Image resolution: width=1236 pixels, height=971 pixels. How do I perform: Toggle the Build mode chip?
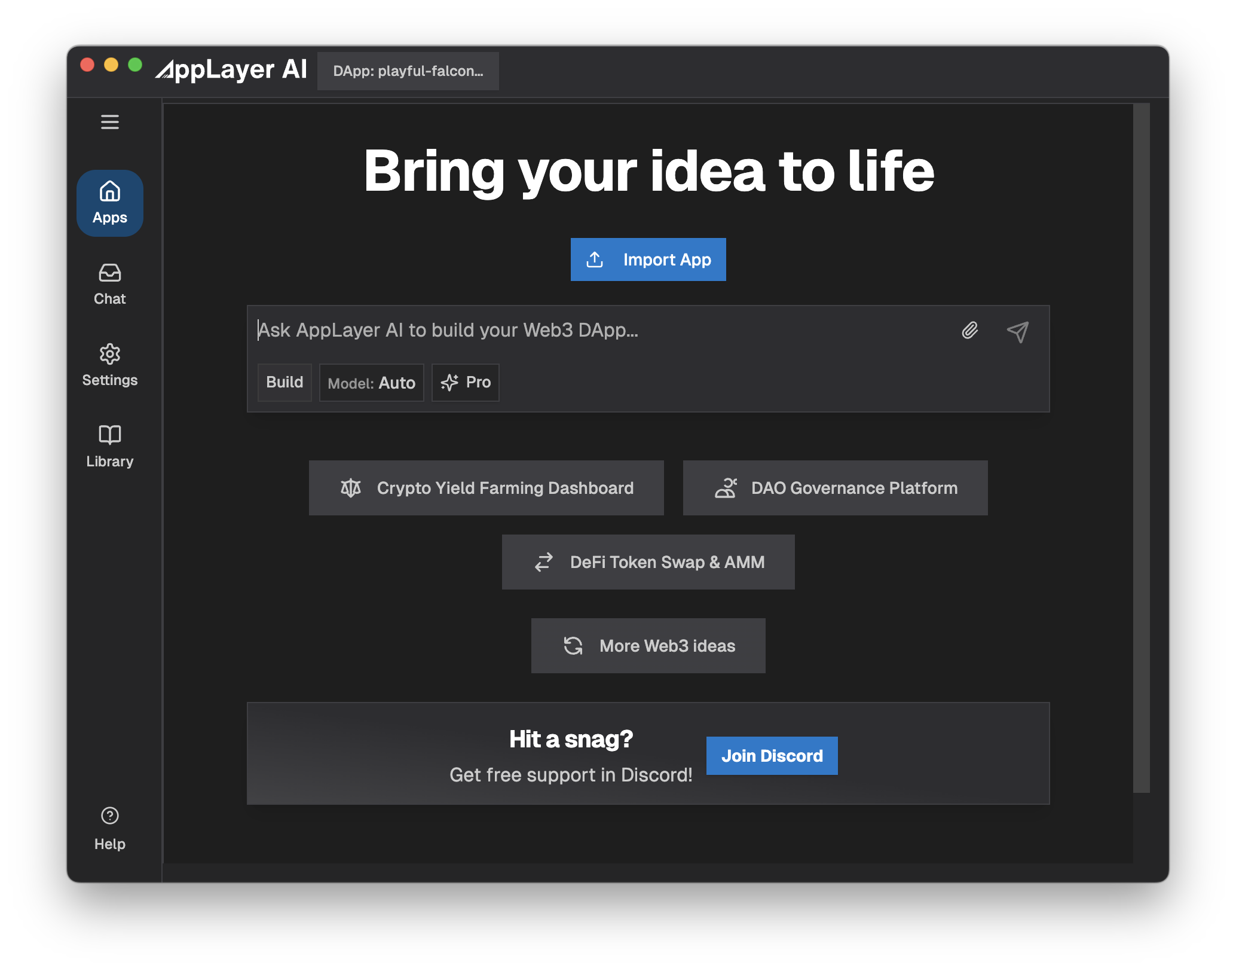(284, 383)
